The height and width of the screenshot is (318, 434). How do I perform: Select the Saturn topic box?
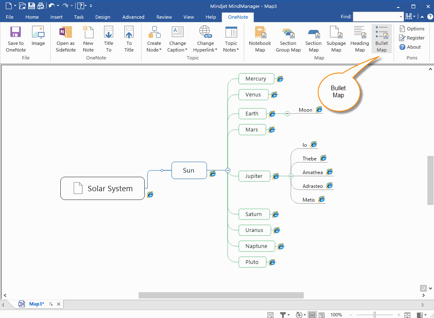point(254,214)
